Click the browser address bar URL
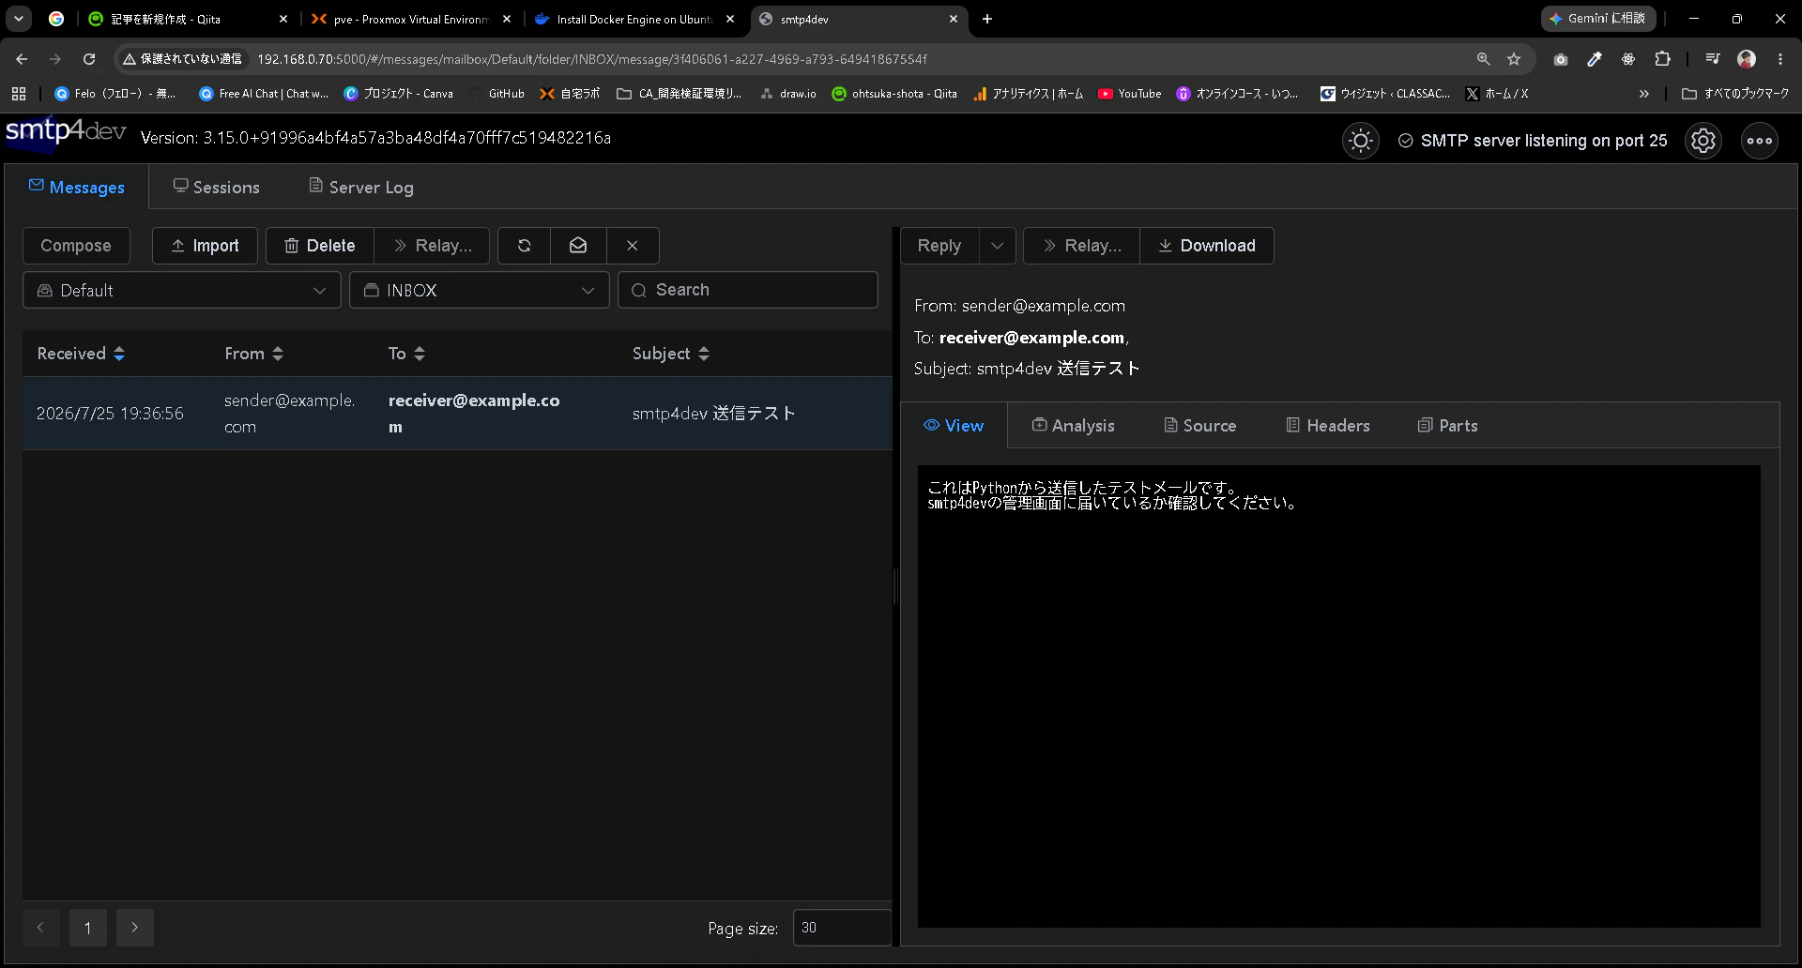The image size is (1802, 968). 592,59
